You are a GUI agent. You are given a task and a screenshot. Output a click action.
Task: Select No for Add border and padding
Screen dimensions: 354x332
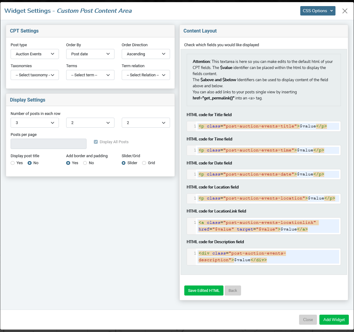click(85, 163)
